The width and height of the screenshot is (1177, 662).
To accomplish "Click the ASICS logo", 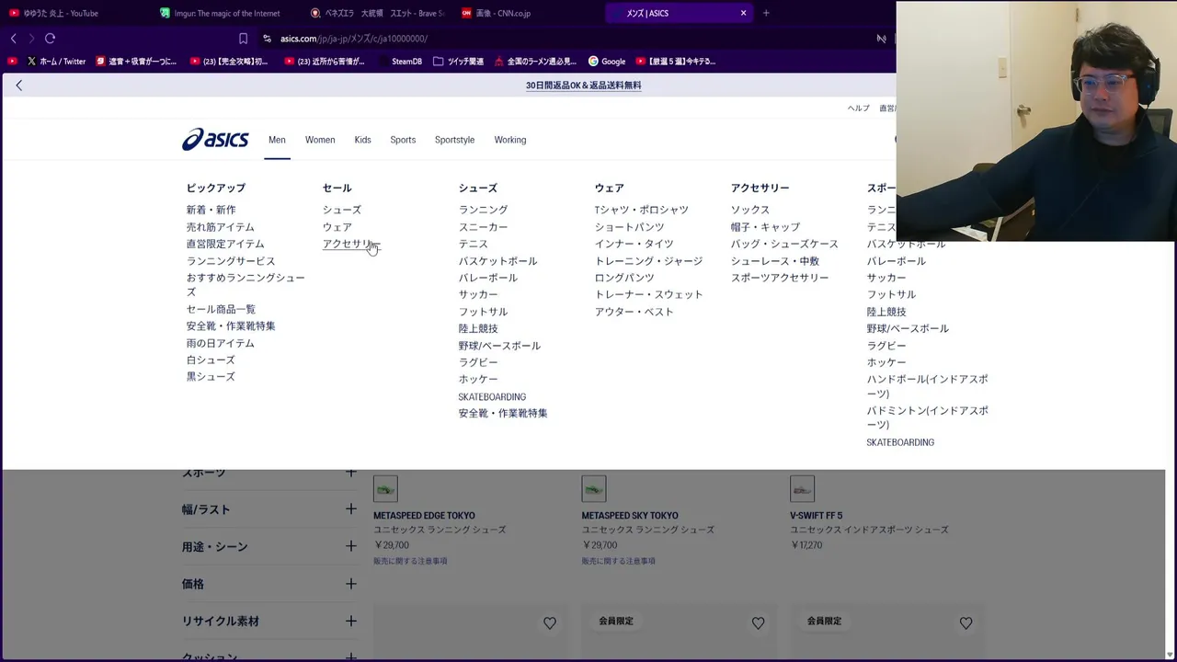I will [x=215, y=140].
